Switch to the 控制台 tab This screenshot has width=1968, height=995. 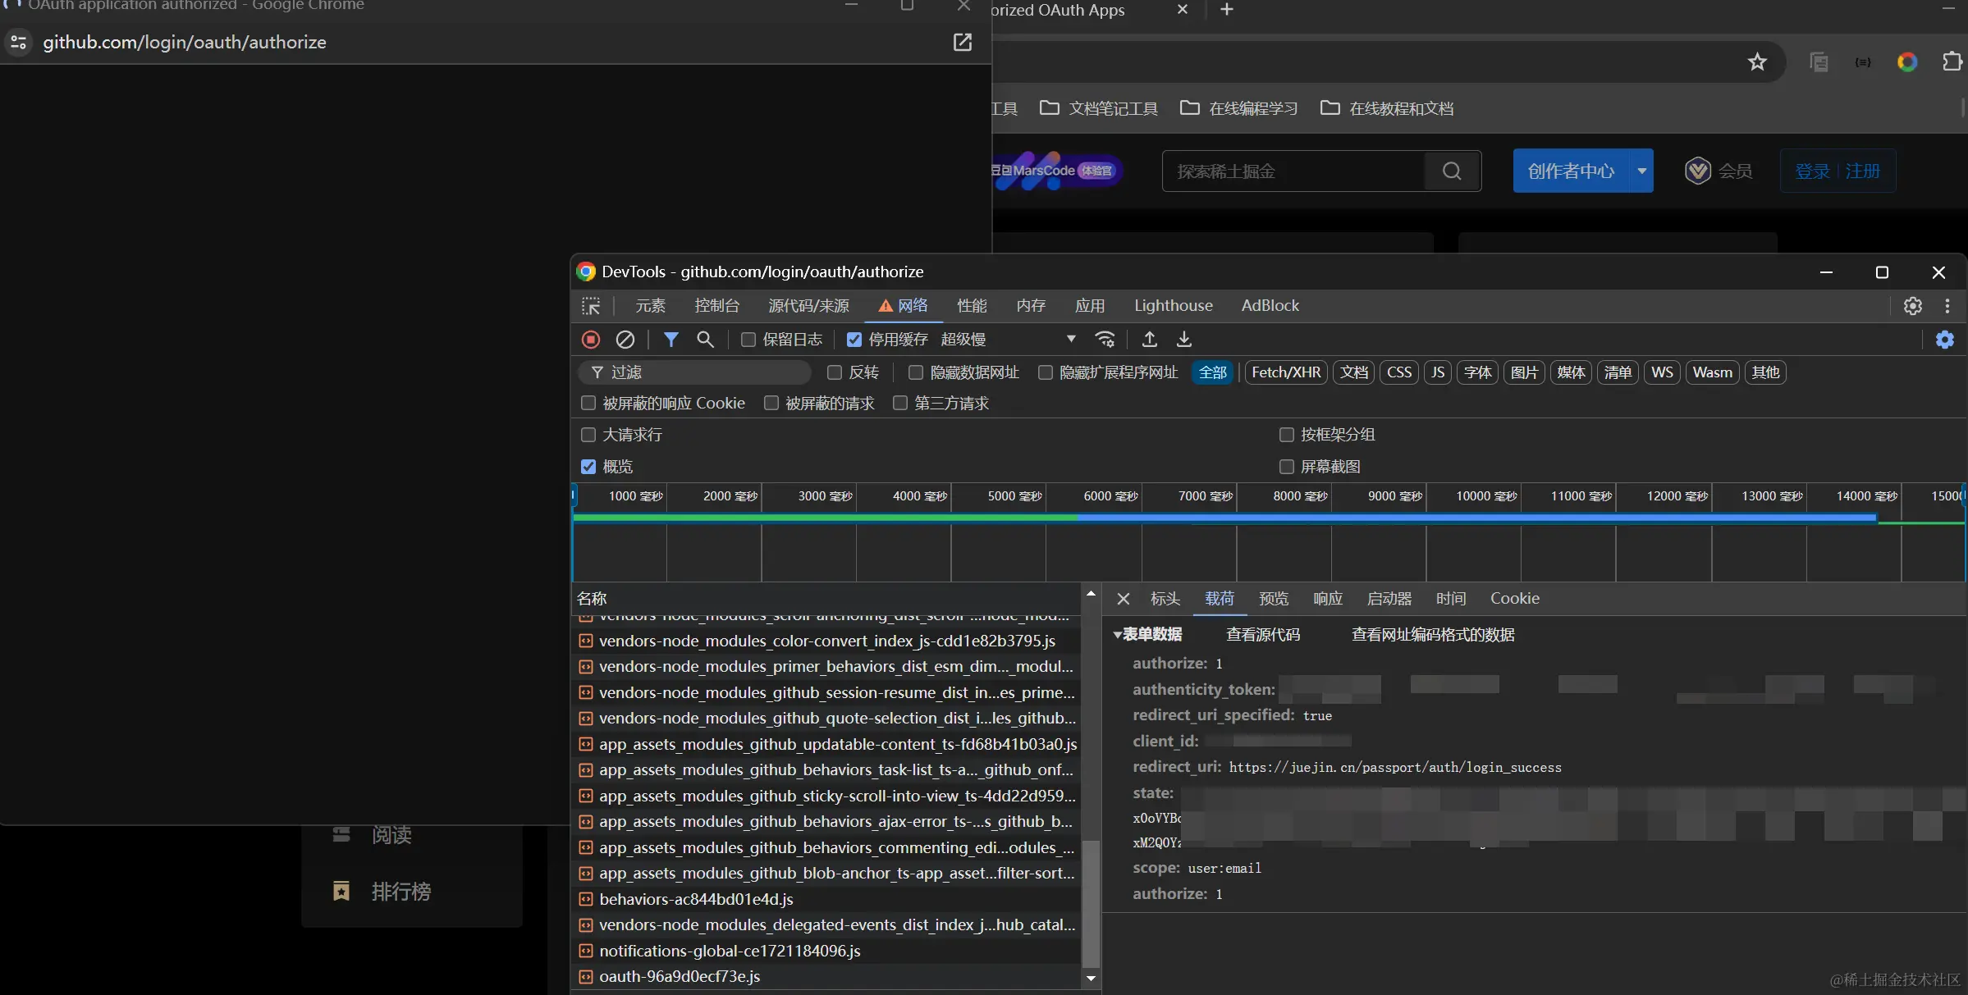click(x=716, y=306)
